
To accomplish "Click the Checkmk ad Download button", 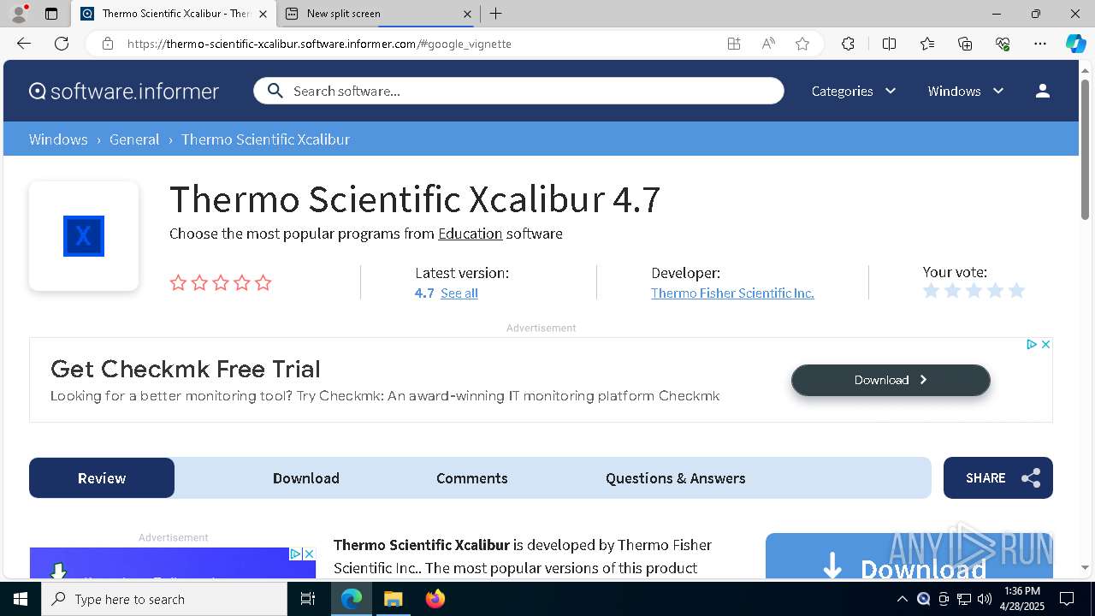I will click(891, 380).
